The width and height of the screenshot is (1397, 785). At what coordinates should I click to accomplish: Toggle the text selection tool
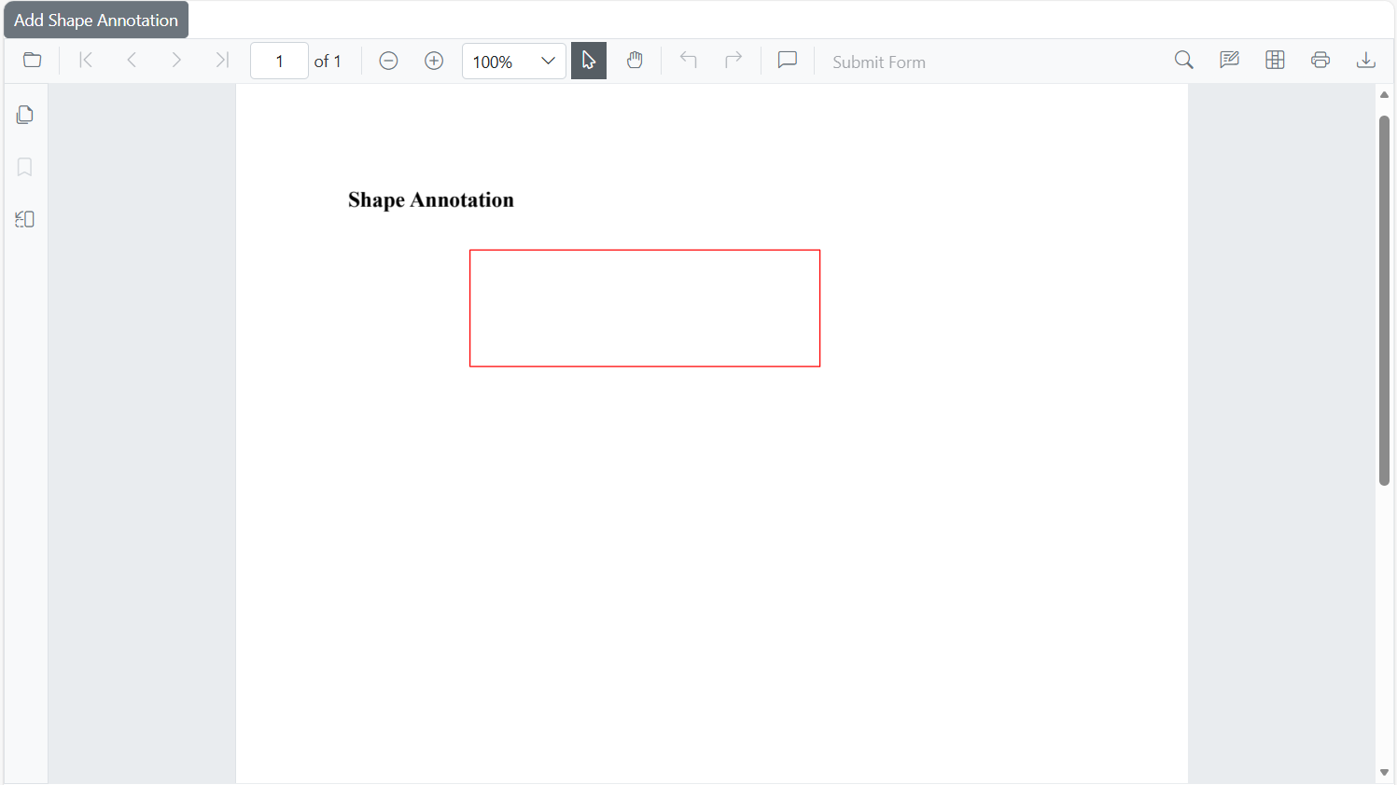click(x=589, y=61)
